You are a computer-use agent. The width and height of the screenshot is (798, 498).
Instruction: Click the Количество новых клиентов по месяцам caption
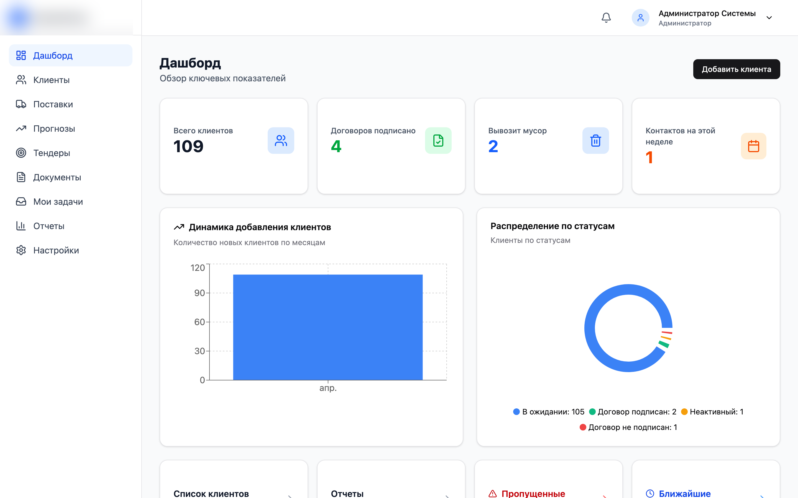click(249, 242)
